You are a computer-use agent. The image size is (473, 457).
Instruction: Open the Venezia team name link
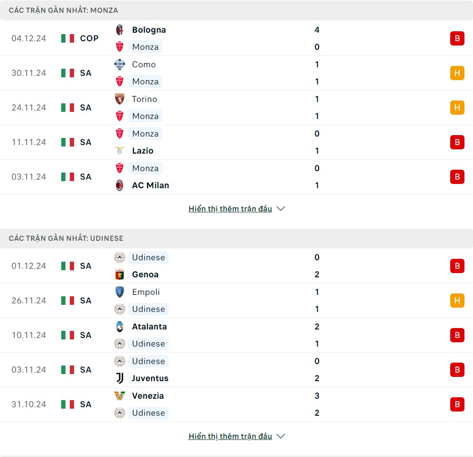pyautogui.click(x=148, y=396)
